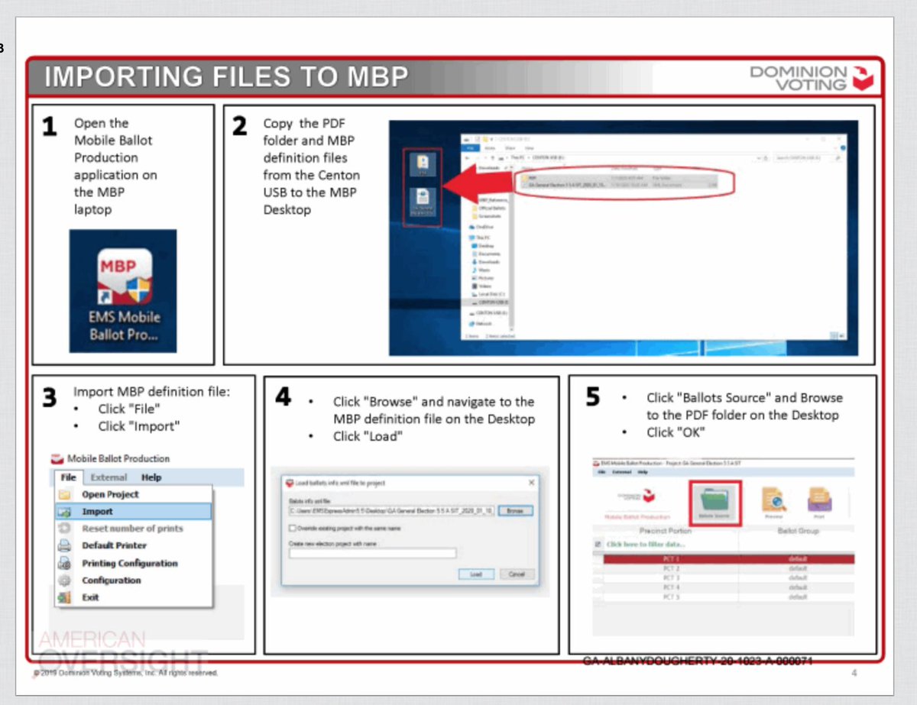Screen dimensions: 917x705
Task: Click the Default Printer icon
Action: coord(65,545)
